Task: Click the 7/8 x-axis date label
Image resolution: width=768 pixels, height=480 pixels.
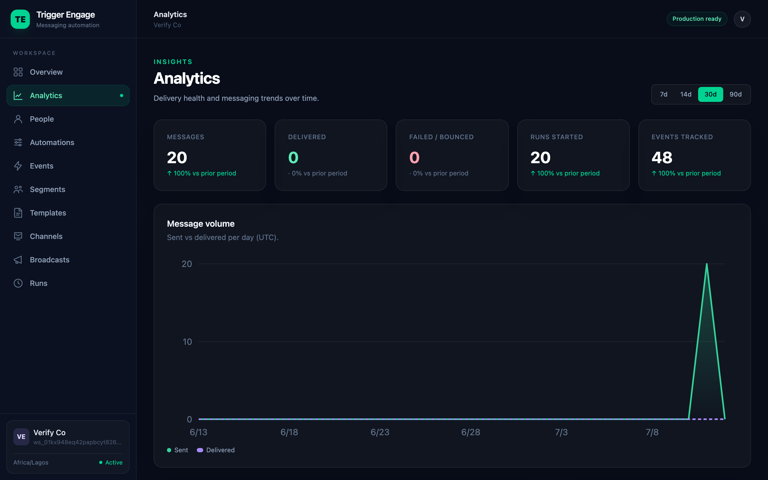Action: [652, 432]
